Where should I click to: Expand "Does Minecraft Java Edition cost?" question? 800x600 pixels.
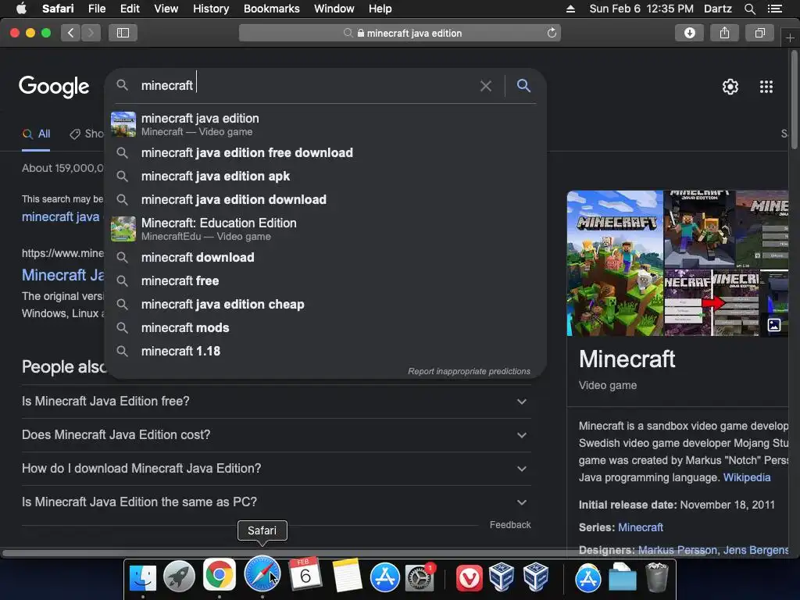click(x=276, y=434)
